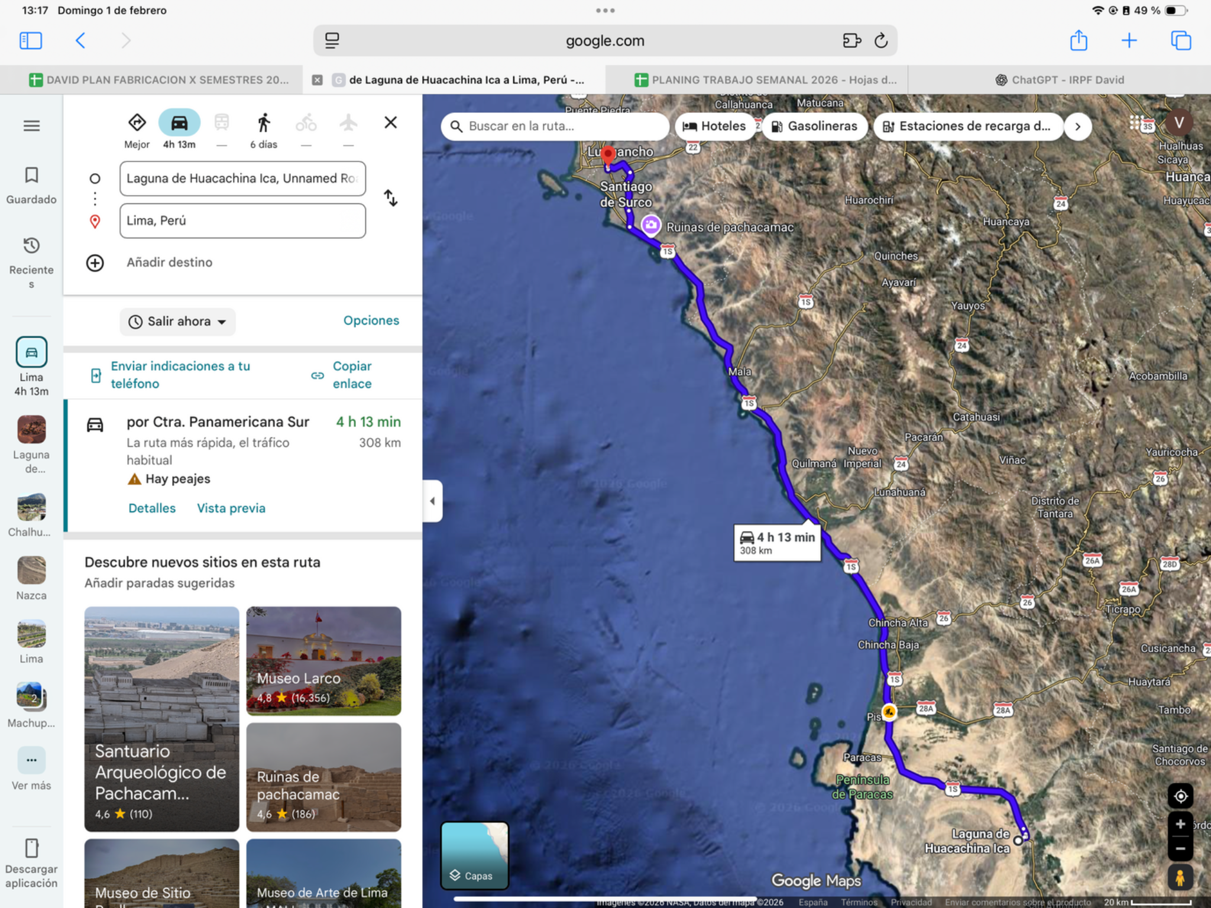Open the Museo de Arte de Lima card
Viewport: 1211px width, 908px height.
(323, 874)
